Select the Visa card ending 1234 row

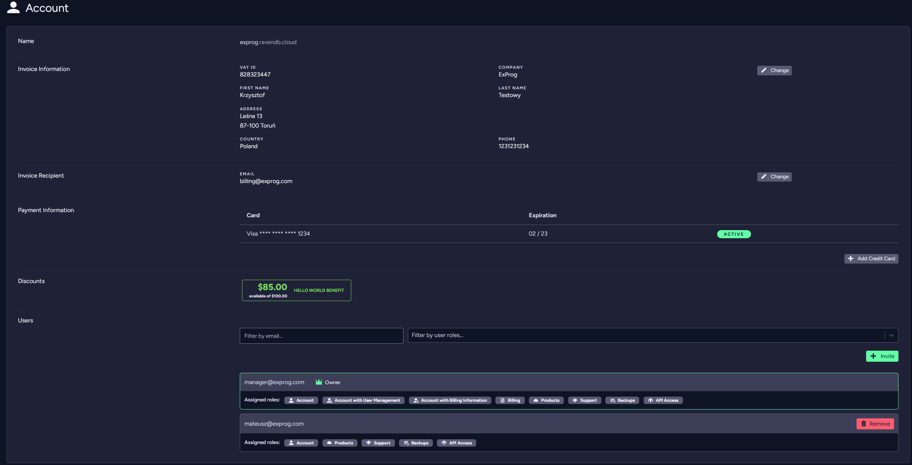(x=278, y=234)
